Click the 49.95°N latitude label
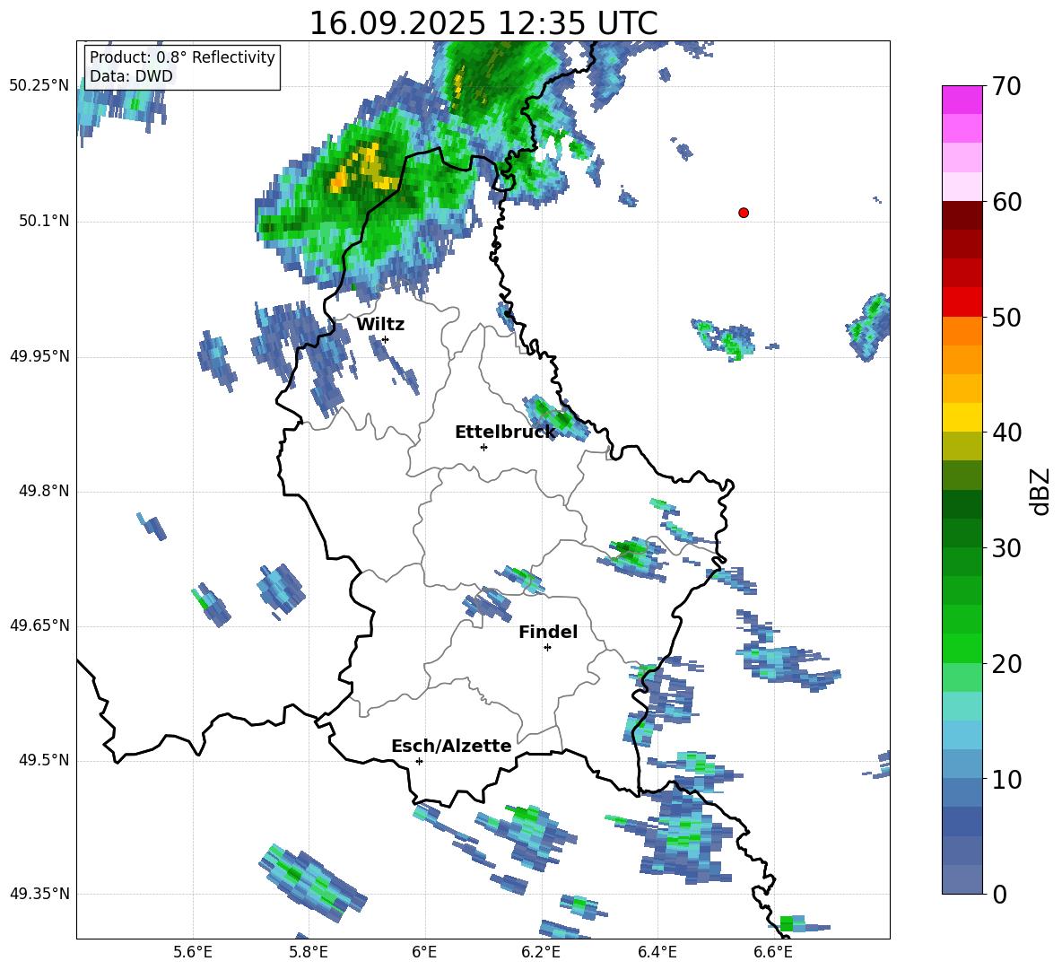 tap(39, 356)
